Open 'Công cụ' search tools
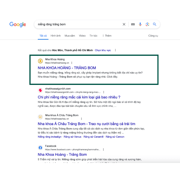This screenshot has height=180, width=180. [153, 36]
